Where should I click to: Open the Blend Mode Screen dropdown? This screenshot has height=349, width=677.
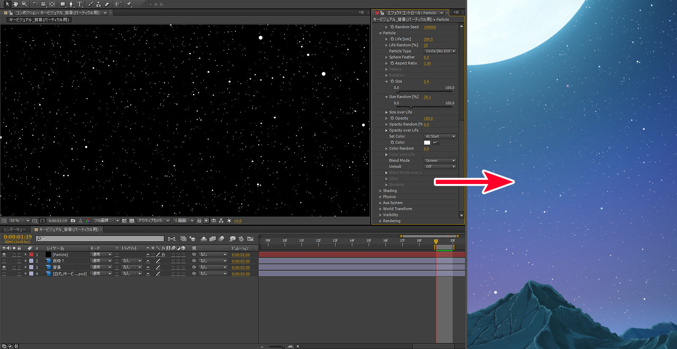coord(440,161)
